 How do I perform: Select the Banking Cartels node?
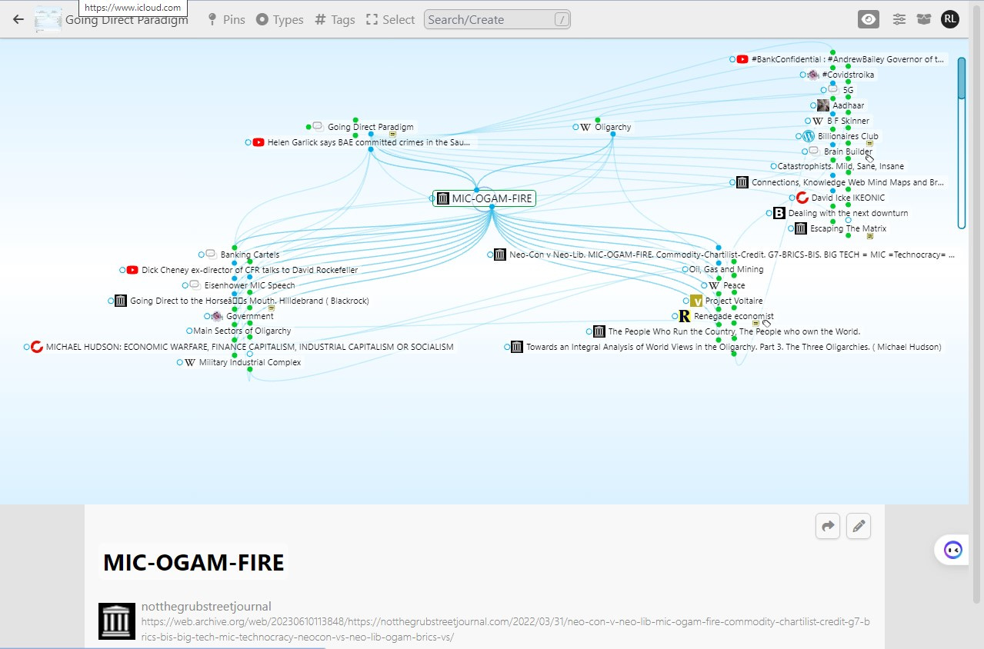tap(250, 255)
